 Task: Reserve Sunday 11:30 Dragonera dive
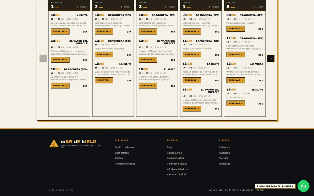[235, 55]
